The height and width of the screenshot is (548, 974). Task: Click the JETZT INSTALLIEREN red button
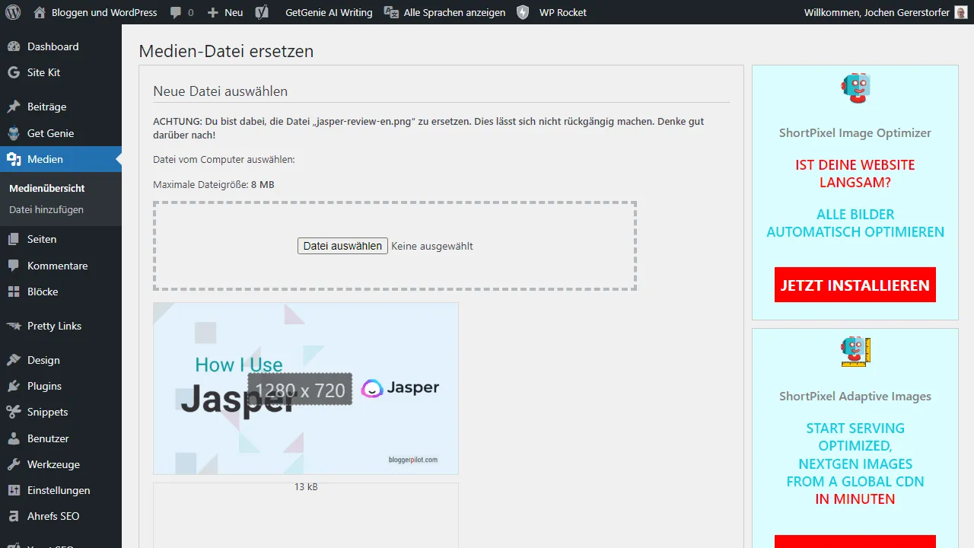coord(855,285)
